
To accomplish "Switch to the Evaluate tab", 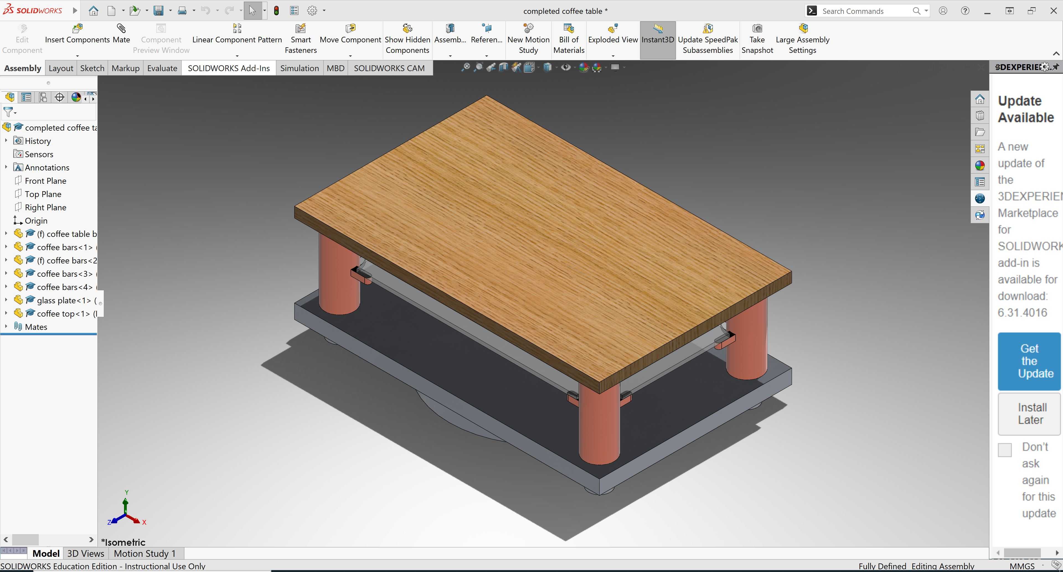I will click(162, 68).
